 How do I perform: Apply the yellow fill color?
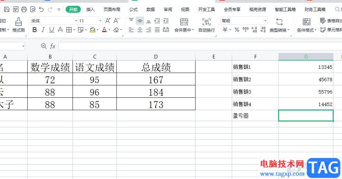(93, 30)
